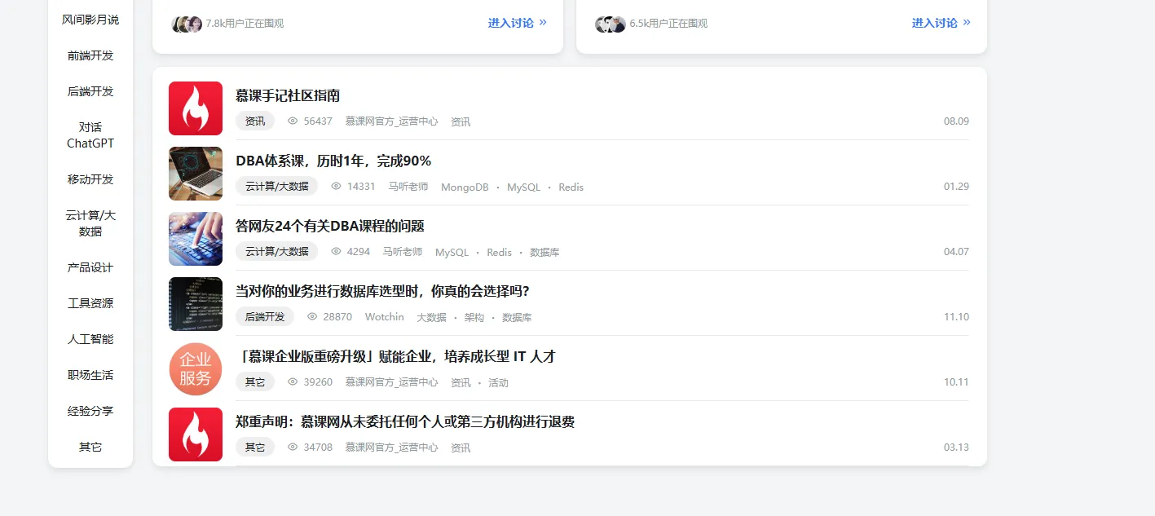Click the user avatars next to 7.8k用户正在围观
1155x516 pixels.
[x=187, y=24]
